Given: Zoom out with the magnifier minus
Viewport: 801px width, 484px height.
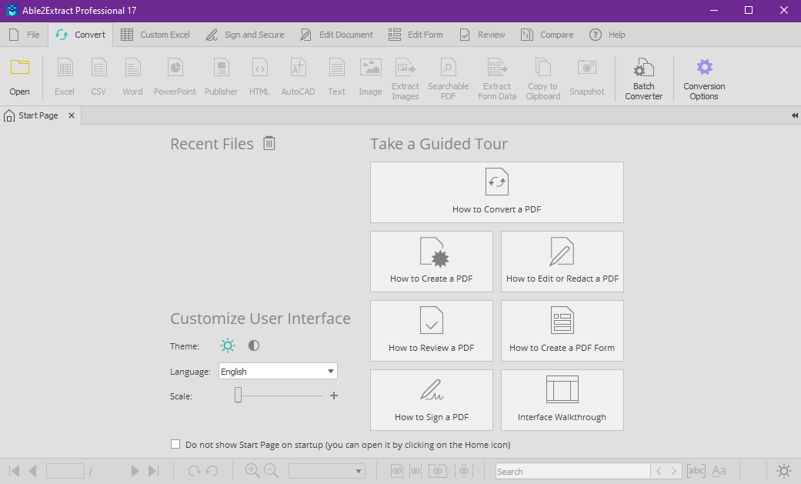Looking at the screenshot, I should (x=272, y=471).
